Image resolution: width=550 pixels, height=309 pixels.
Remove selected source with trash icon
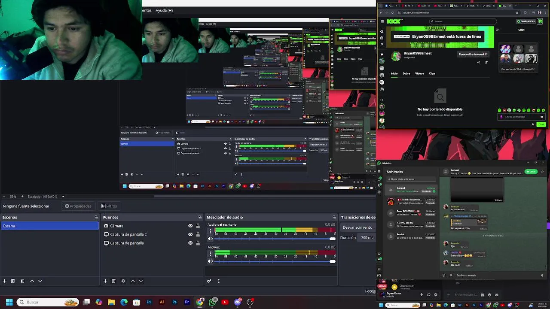tap(113, 281)
